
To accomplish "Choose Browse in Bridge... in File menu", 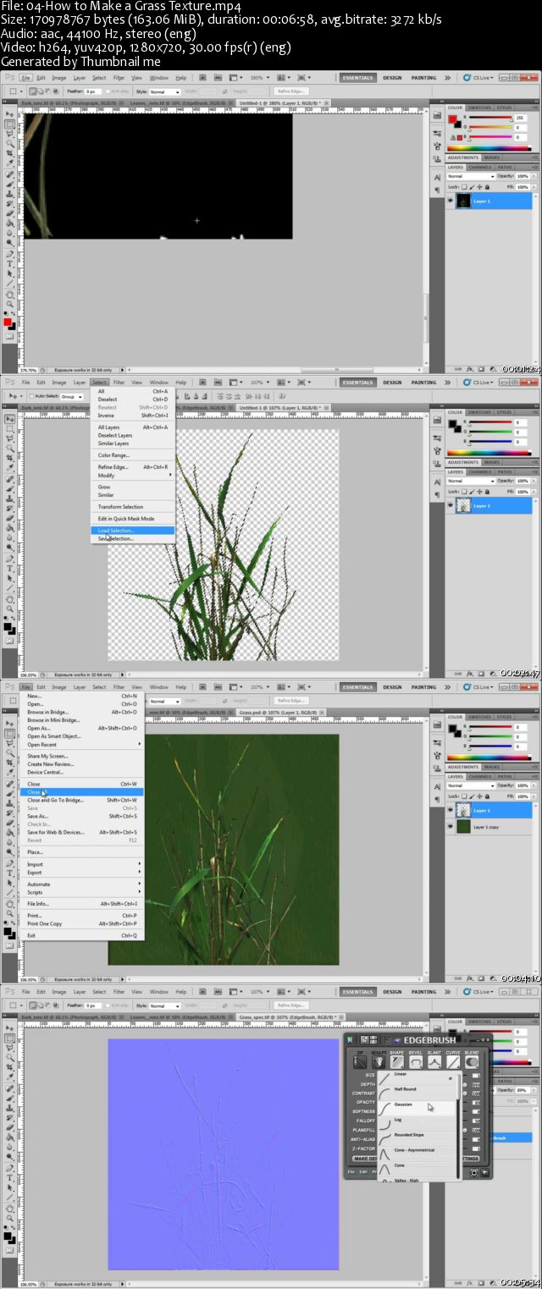I will click(82, 712).
